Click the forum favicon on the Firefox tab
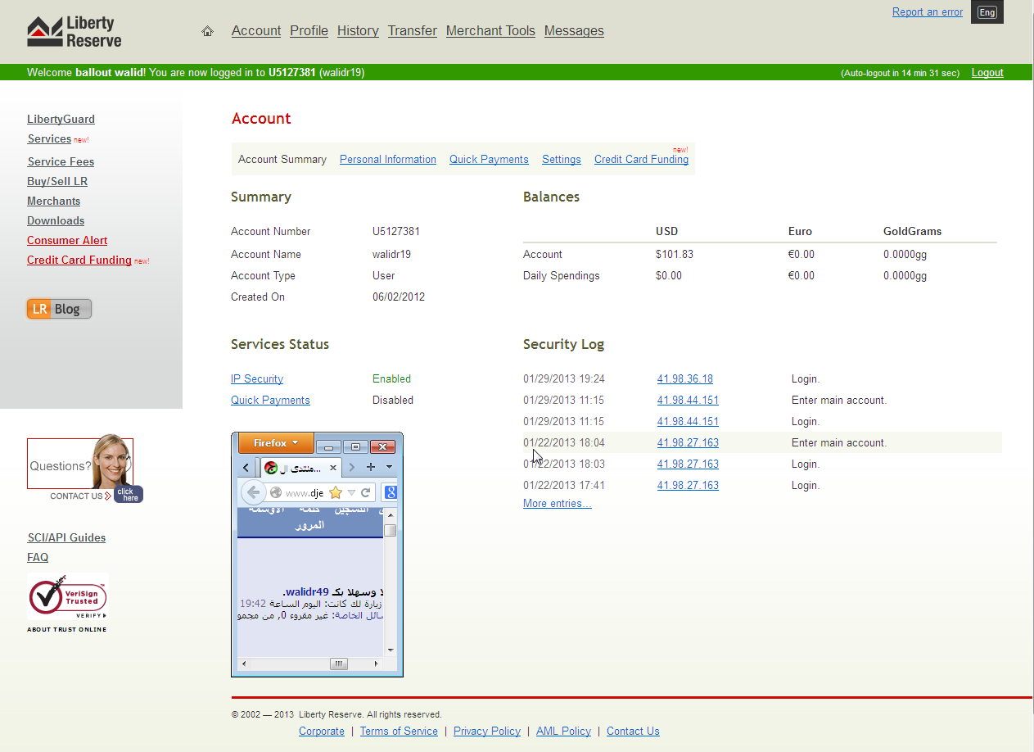 click(270, 468)
